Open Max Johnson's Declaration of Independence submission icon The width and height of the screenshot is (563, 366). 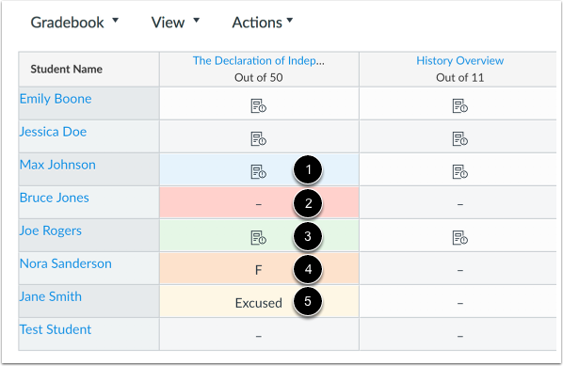coord(258,171)
